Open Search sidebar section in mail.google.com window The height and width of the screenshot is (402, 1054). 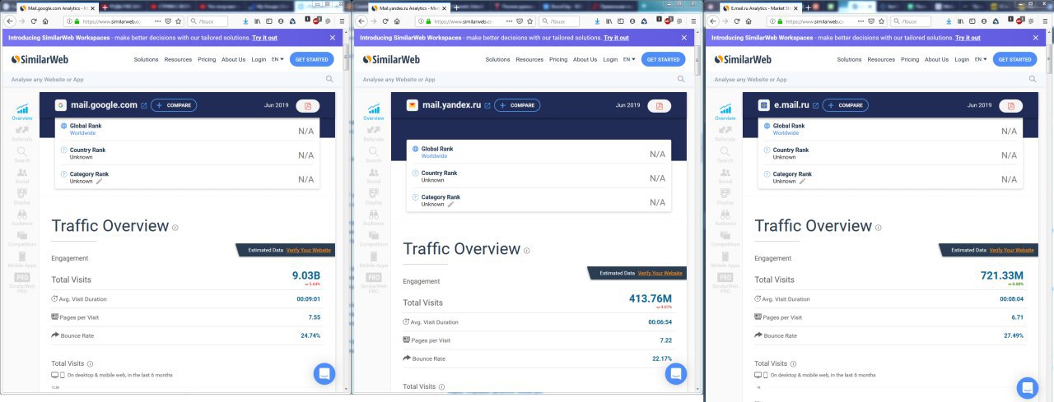[22, 154]
